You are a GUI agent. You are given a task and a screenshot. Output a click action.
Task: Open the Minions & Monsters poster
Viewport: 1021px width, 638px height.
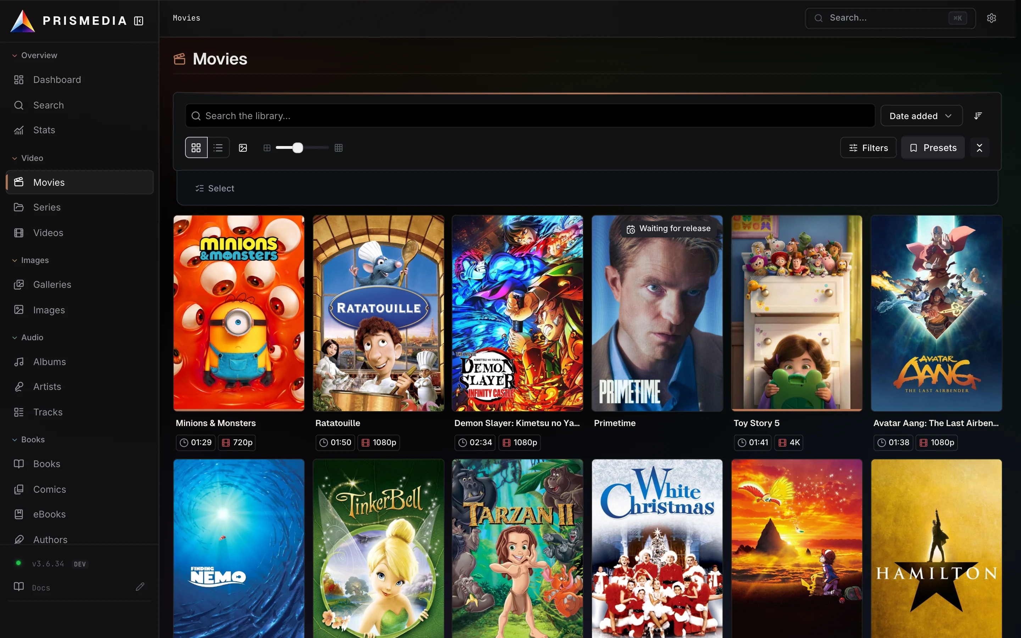click(239, 313)
